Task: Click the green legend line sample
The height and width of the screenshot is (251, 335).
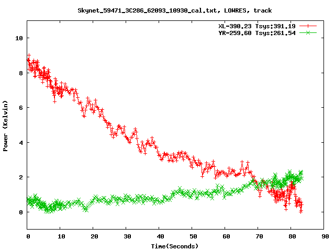Action: [308, 33]
